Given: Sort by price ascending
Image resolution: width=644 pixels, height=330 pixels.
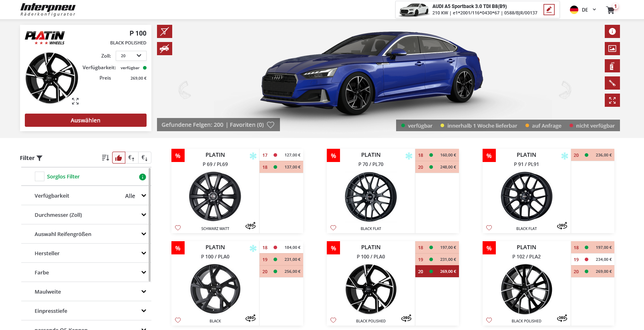Looking at the screenshot, I should 131,158.
